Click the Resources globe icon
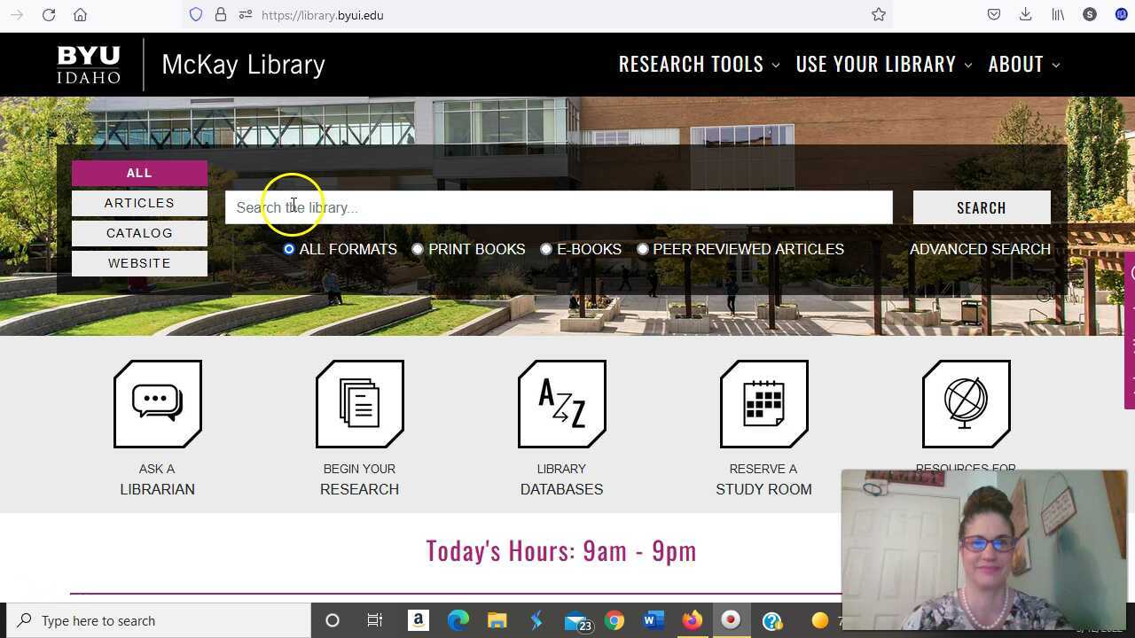 [966, 403]
